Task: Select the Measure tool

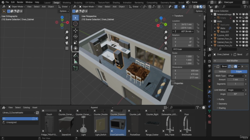Action: [75, 61]
